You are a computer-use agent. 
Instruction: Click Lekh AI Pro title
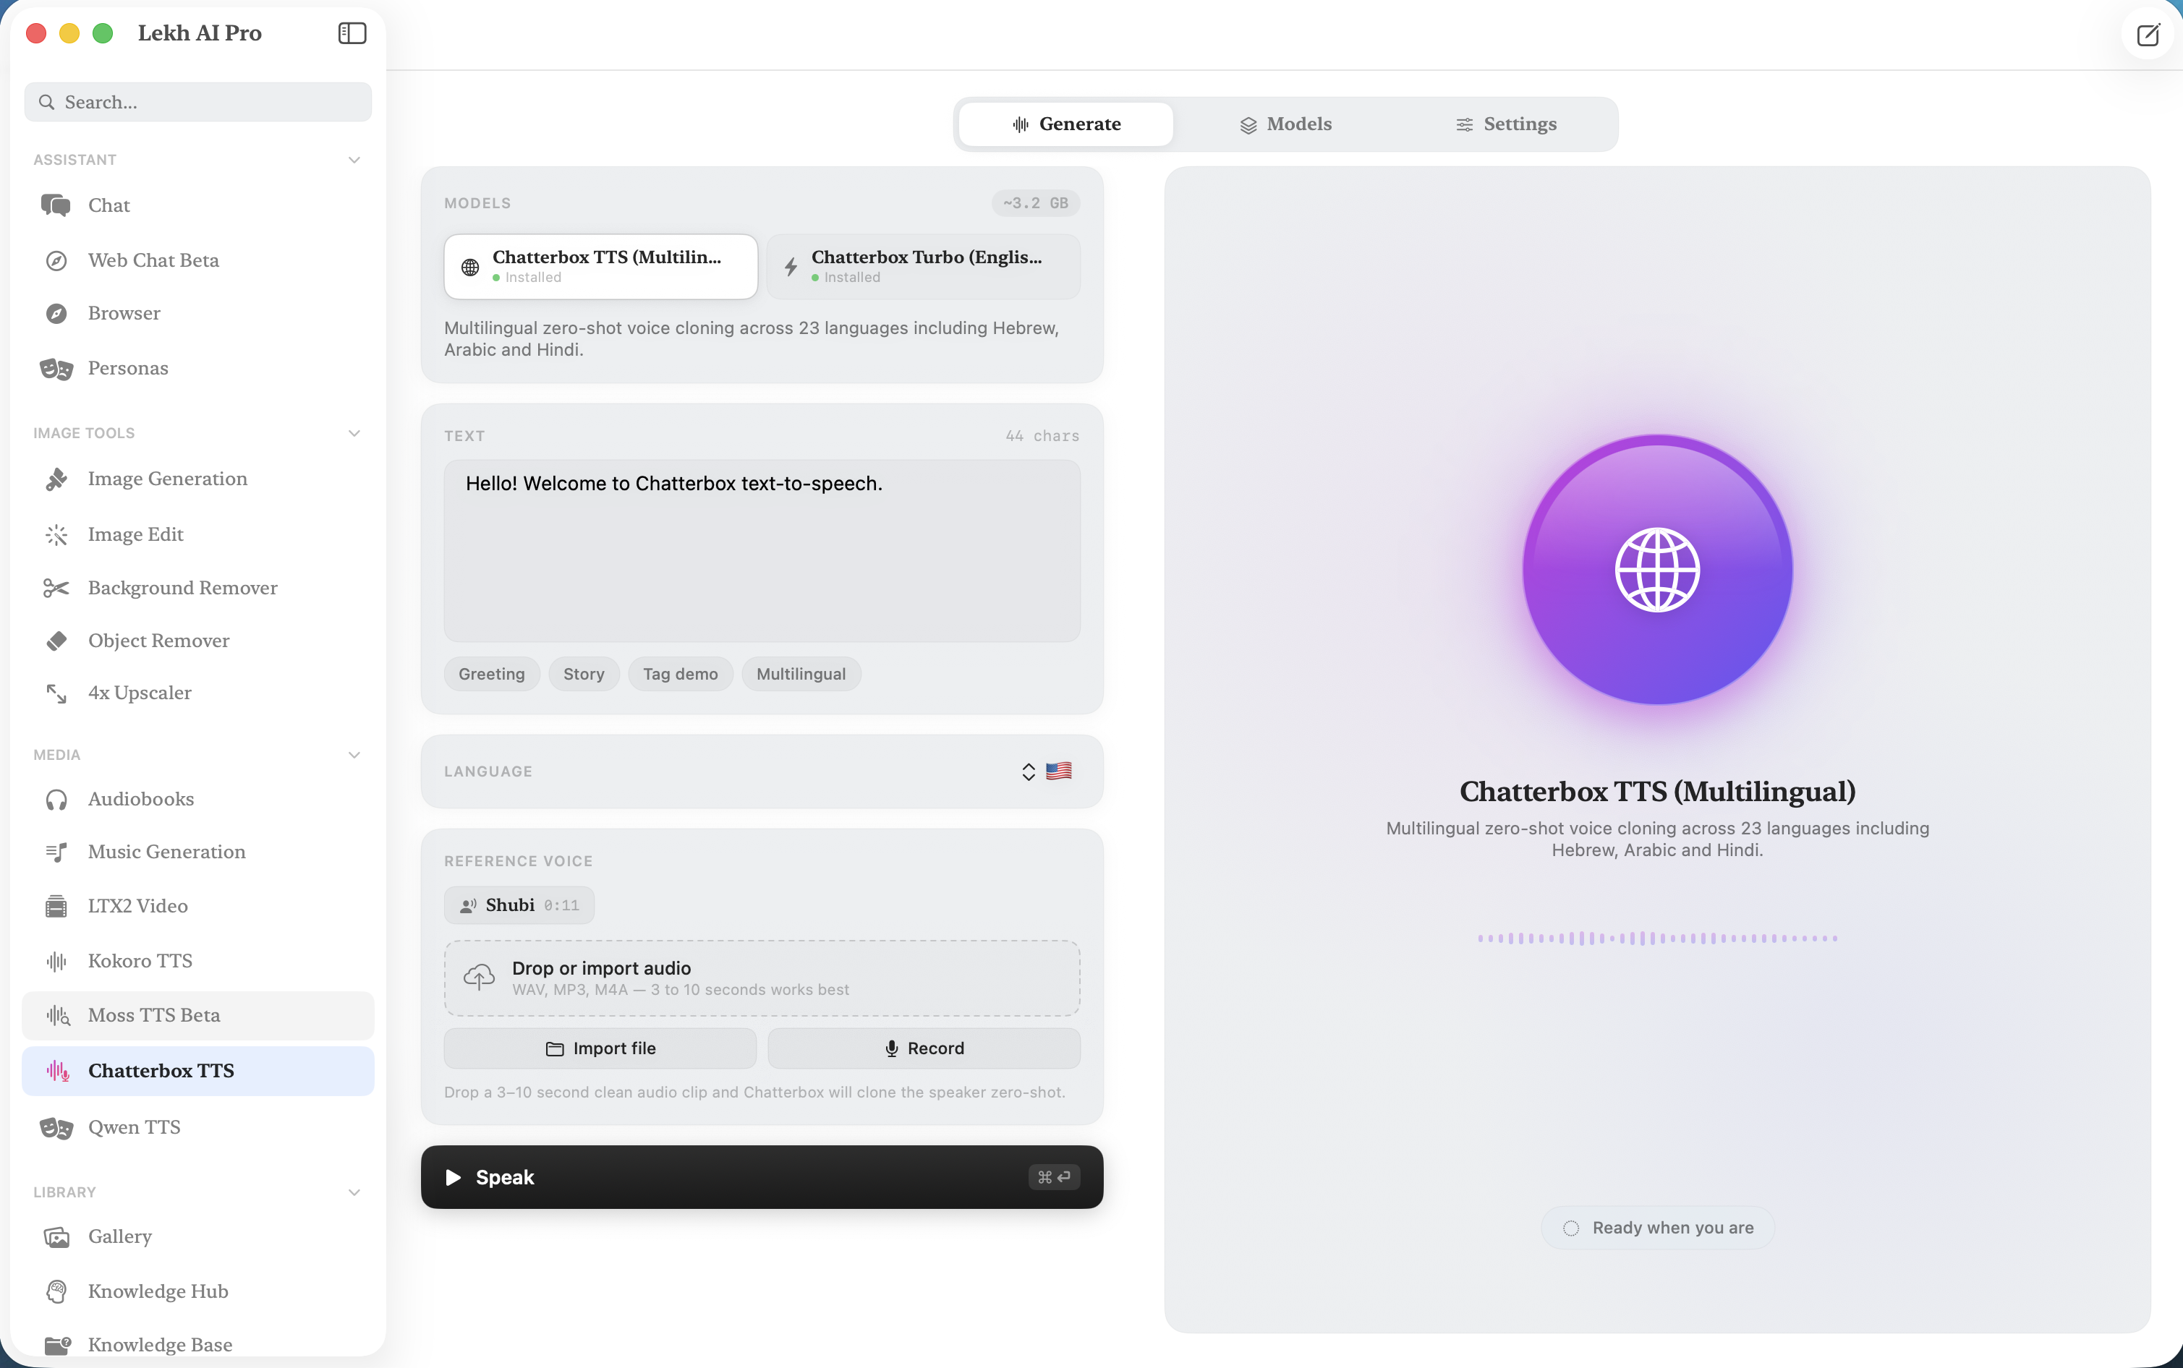[x=200, y=33]
